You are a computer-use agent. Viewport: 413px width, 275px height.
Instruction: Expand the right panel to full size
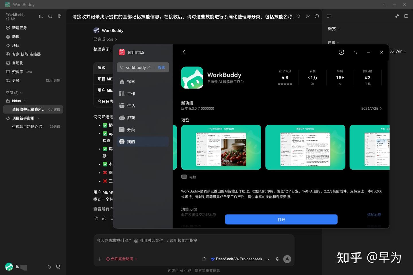coord(397,16)
